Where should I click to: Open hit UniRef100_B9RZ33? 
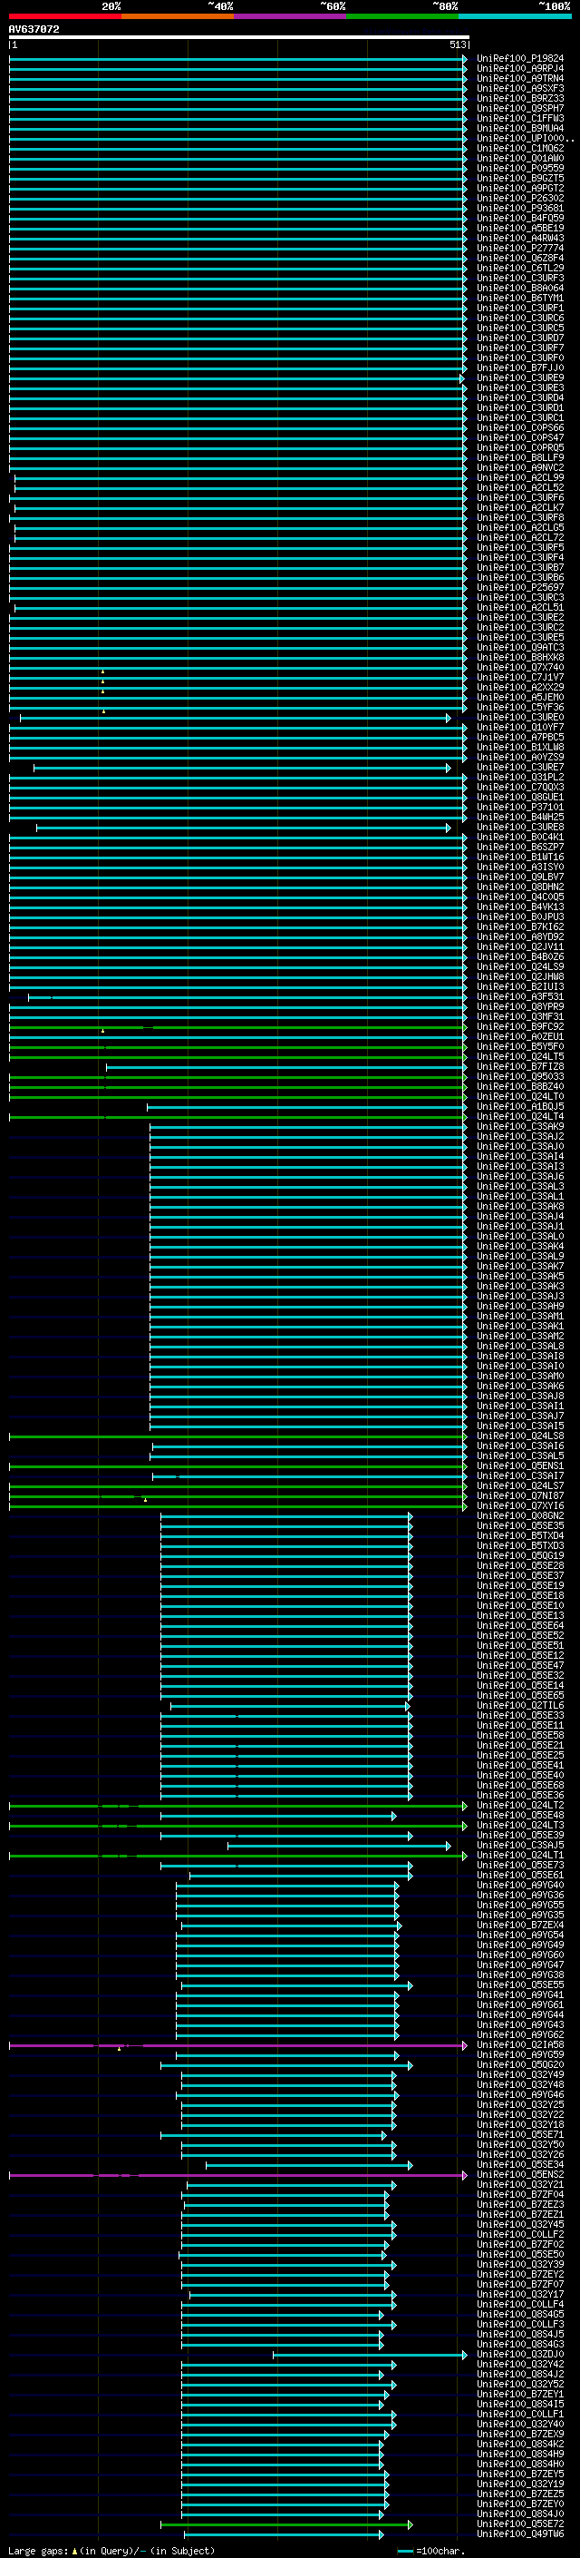click(519, 98)
